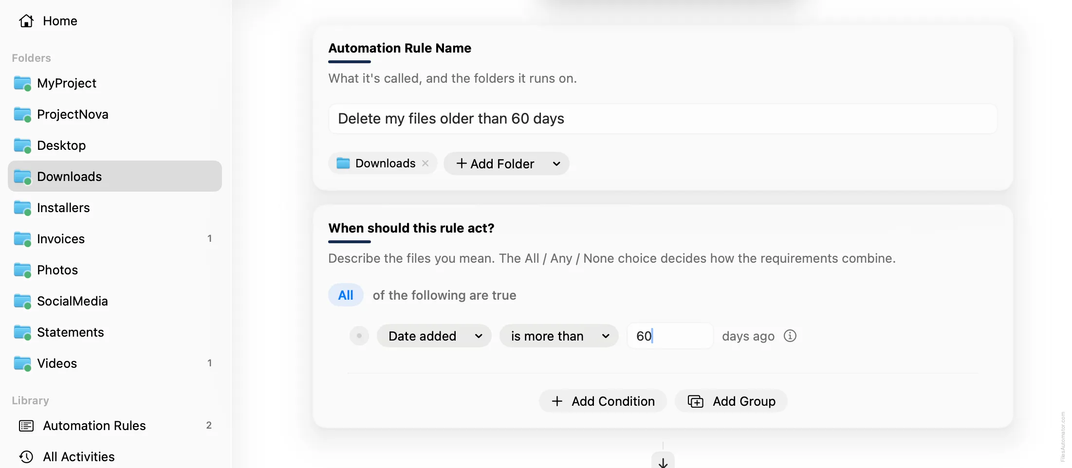
Task: Click the 'days ago' label
Action: coord(748,336)
